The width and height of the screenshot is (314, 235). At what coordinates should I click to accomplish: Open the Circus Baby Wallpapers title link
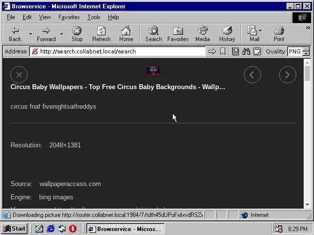click(x=118, y=87)
